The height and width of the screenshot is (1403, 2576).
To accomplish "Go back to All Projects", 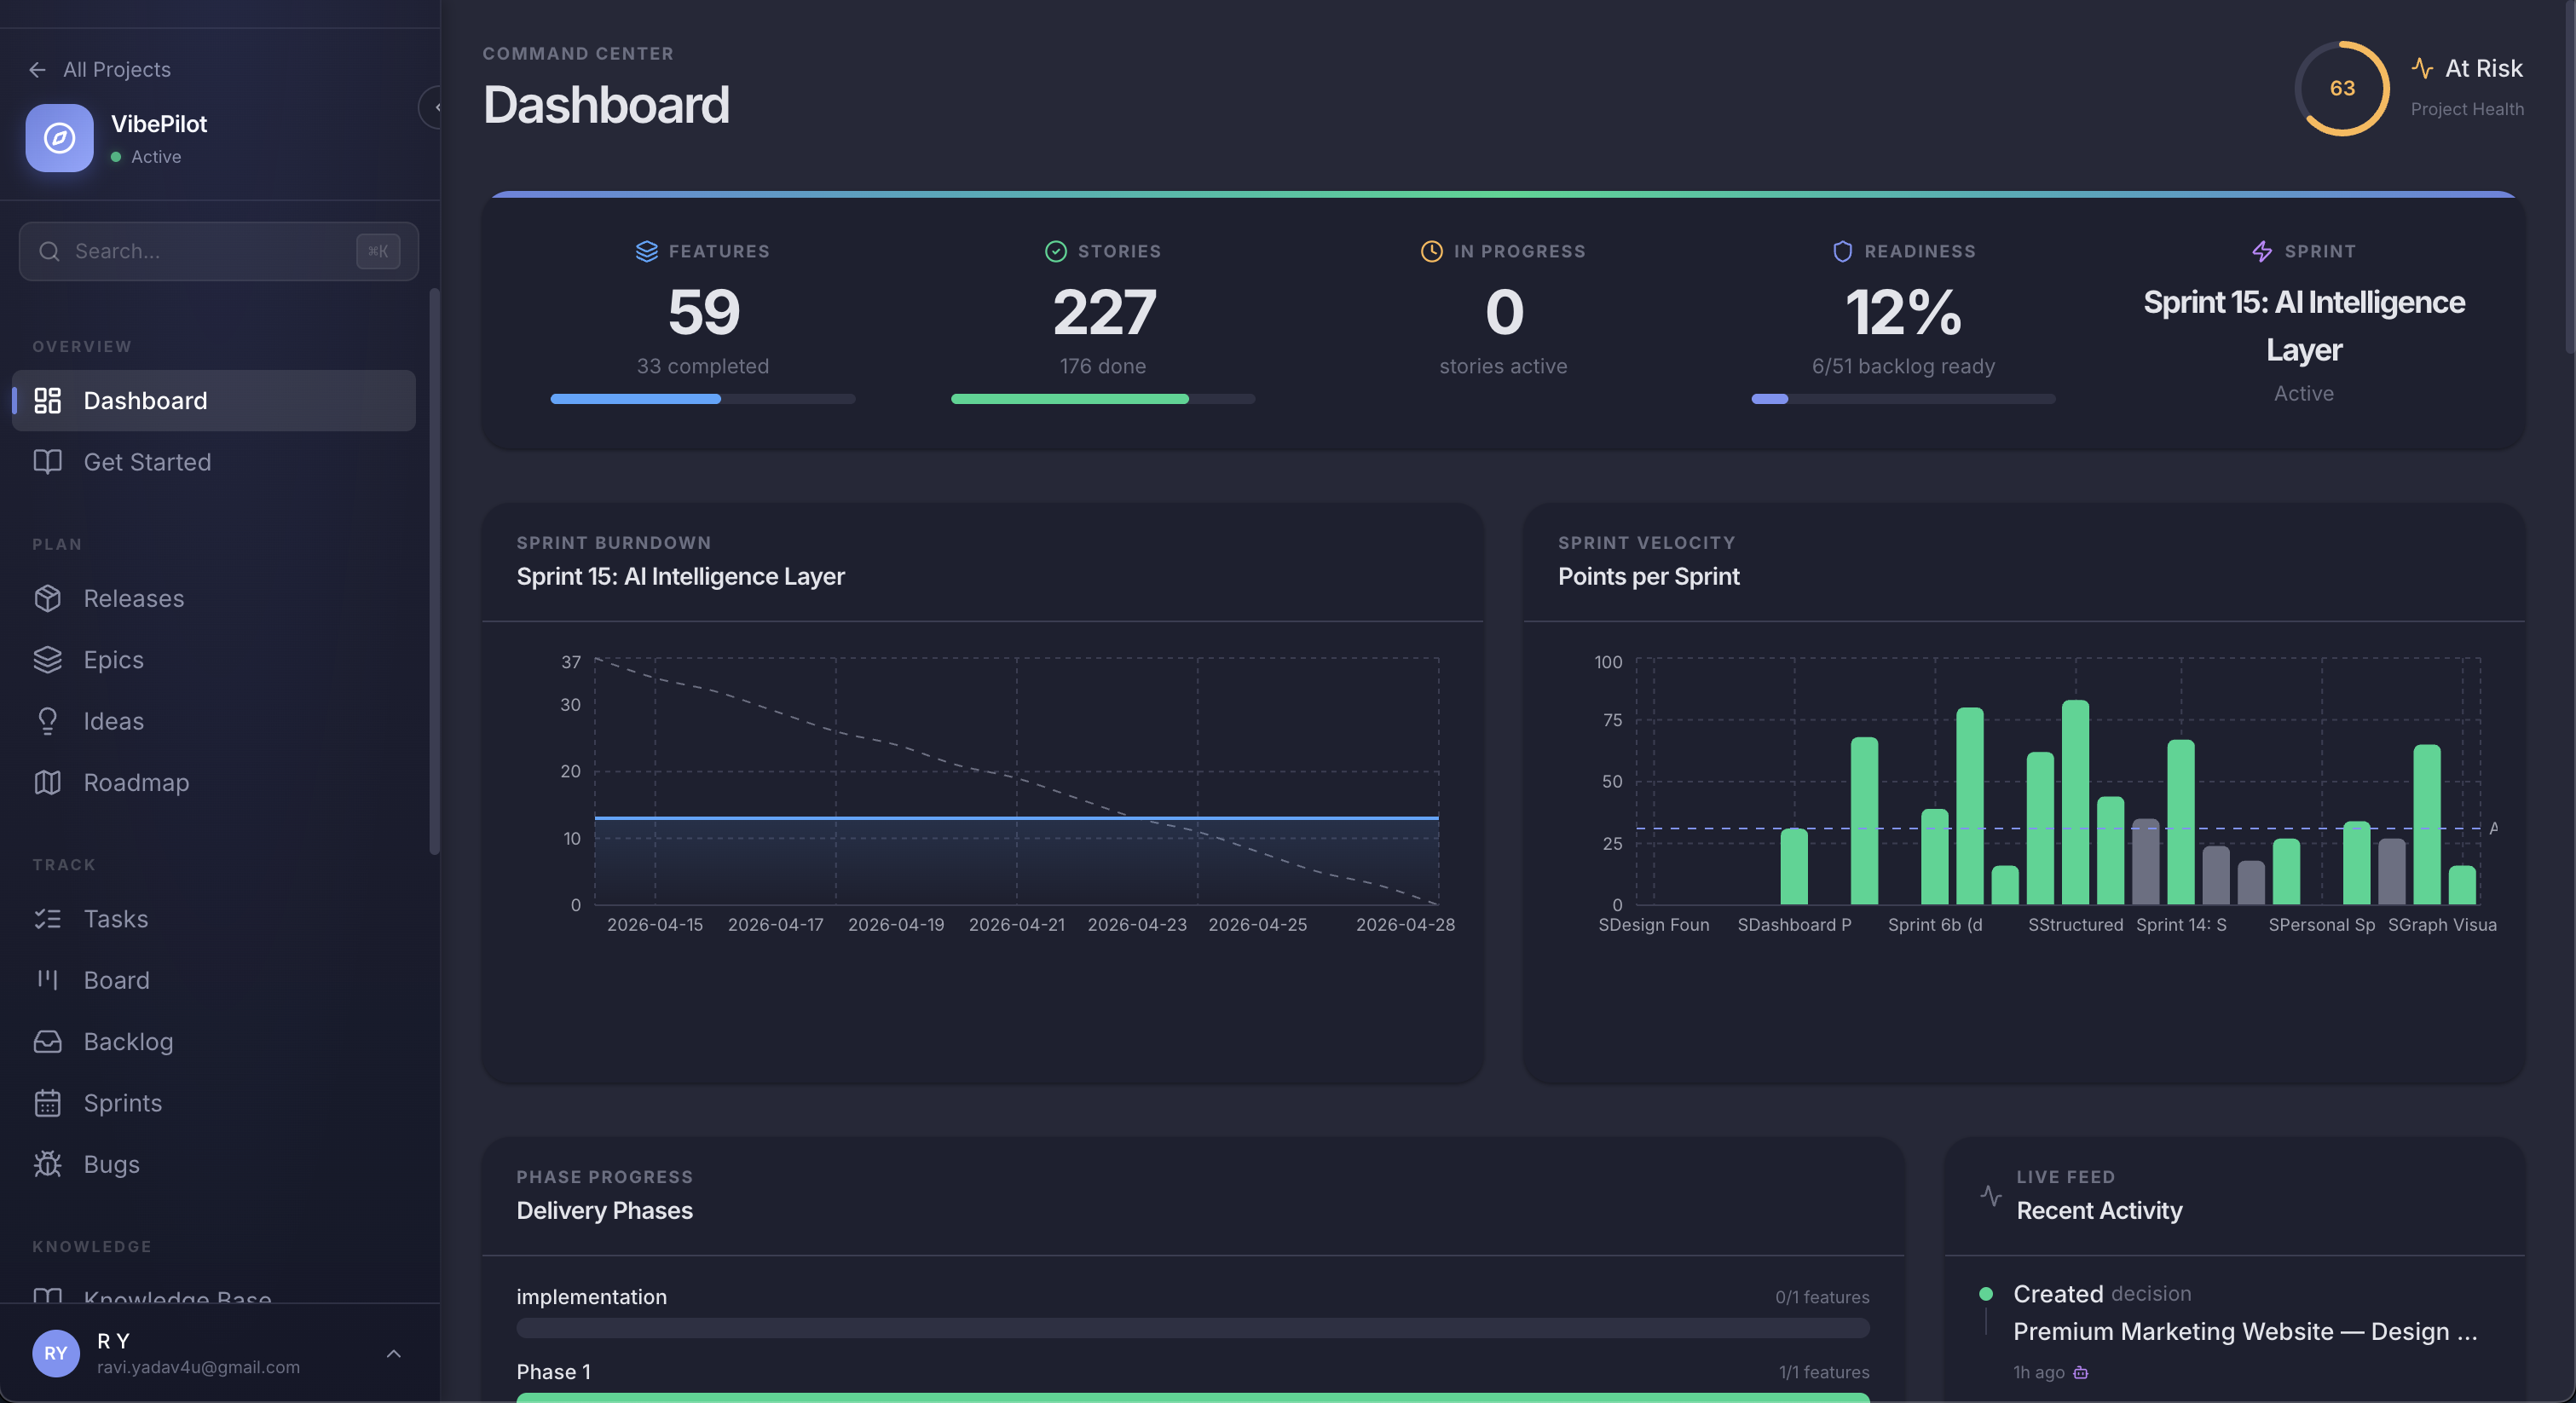I will (98, 69).
